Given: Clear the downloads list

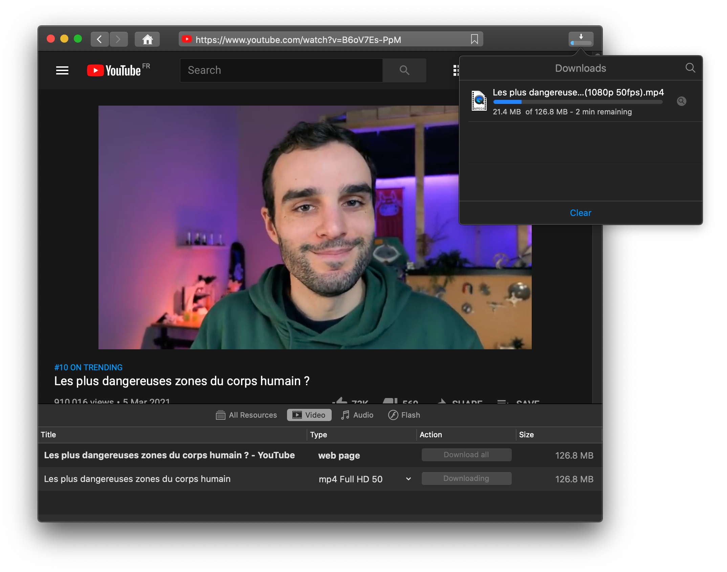Looking at the screenshot, I should (580, 213).
